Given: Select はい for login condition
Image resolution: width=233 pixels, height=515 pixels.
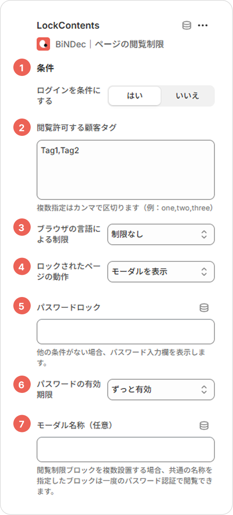Looking at the screenshot, I should tap(135, 96).
